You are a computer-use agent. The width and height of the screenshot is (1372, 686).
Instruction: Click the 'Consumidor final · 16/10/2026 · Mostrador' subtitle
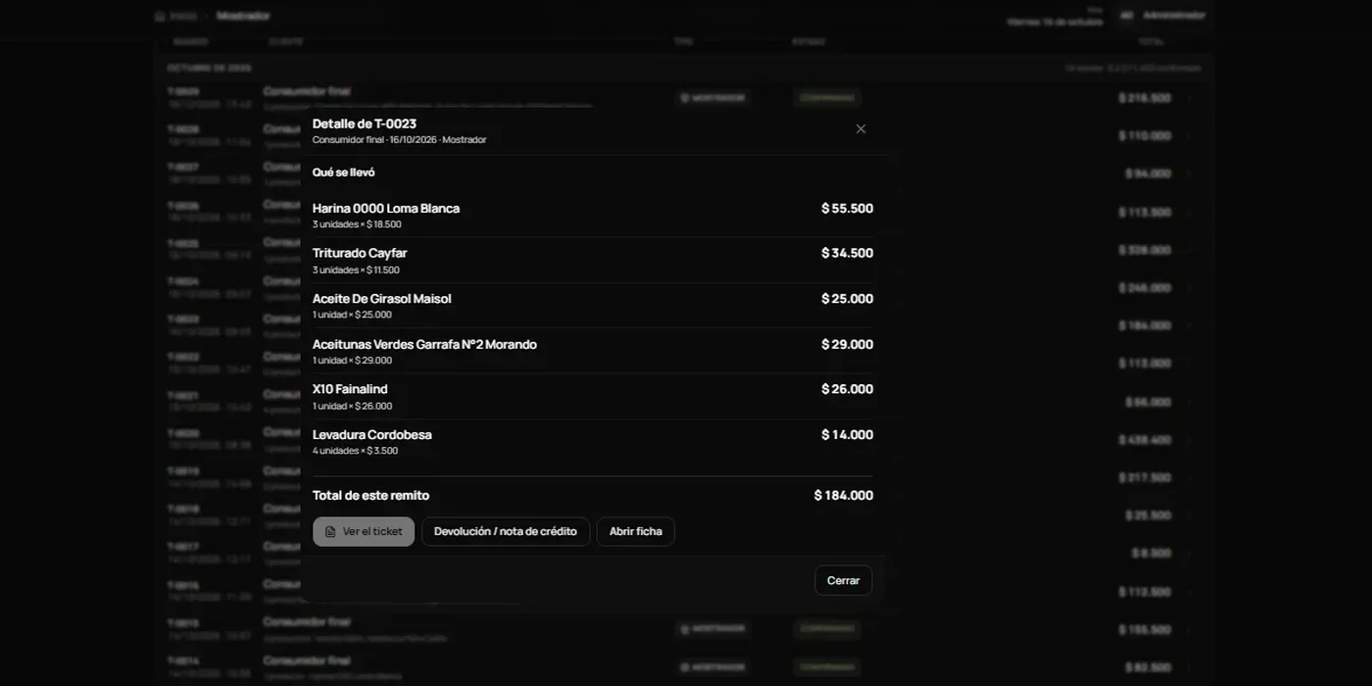coord(399,140)
